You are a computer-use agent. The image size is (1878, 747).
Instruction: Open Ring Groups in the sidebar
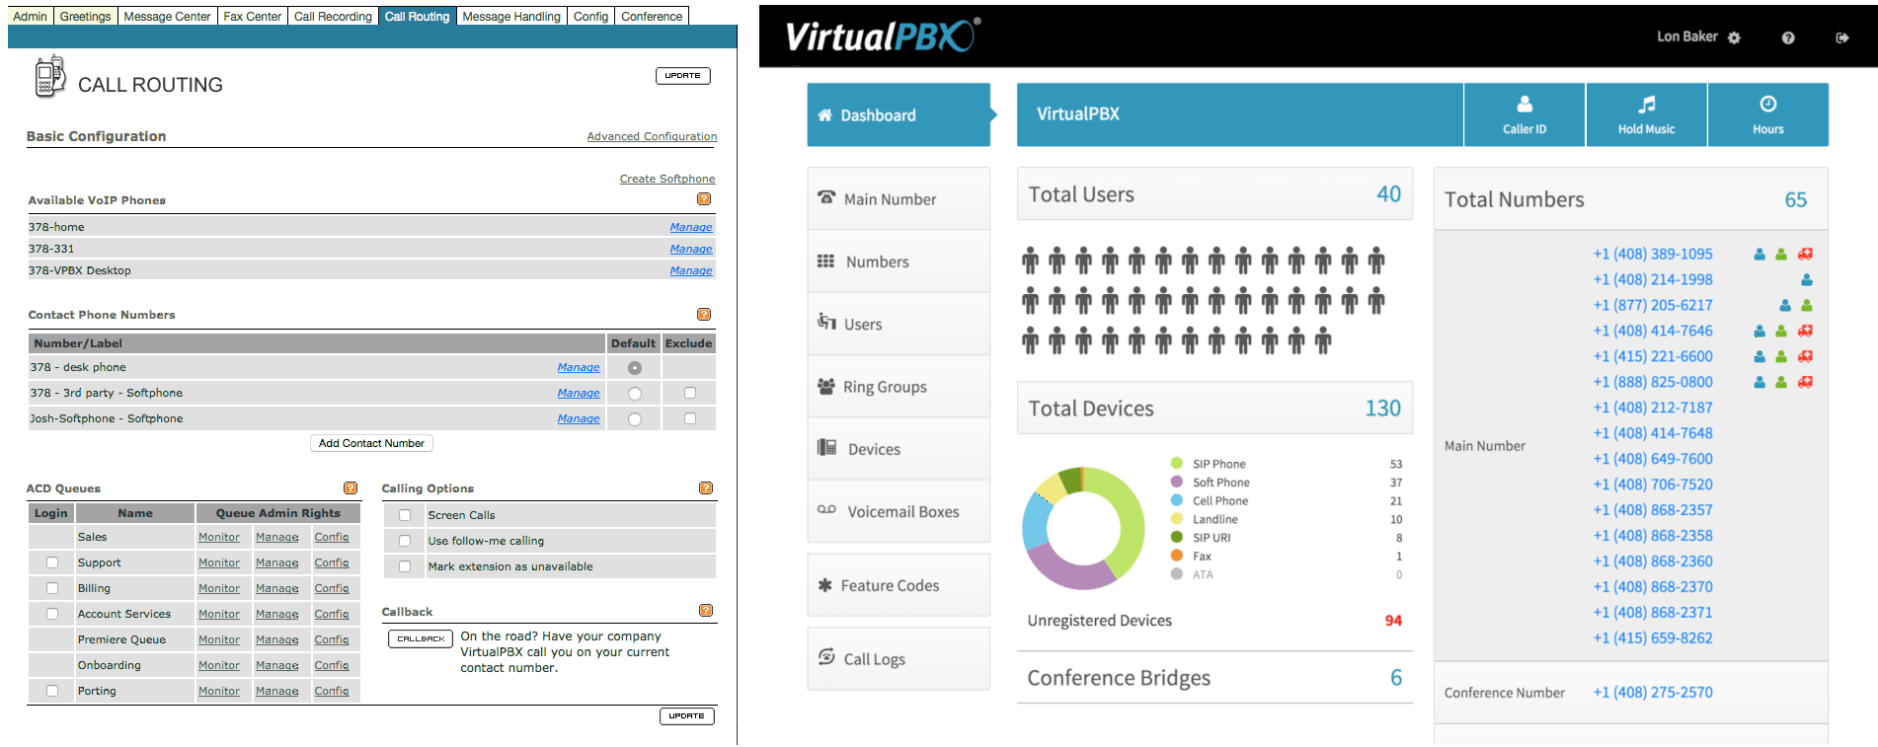point(899,387)
